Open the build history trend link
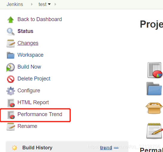This screenshot has width=163, height=152. (106, 148)
